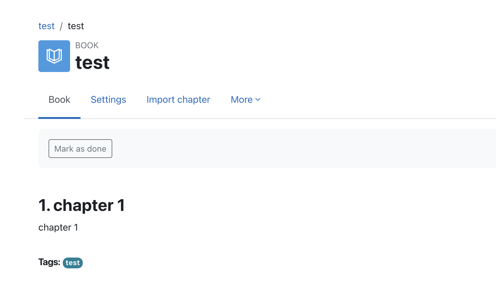
Task: Click the empty gray completion panel area
Action: tap(301, 148)
